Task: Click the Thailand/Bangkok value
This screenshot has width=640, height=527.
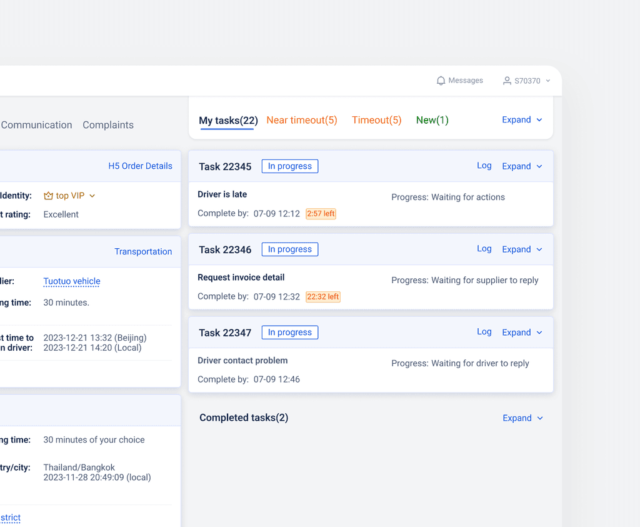Action: (x=79, y=468)
